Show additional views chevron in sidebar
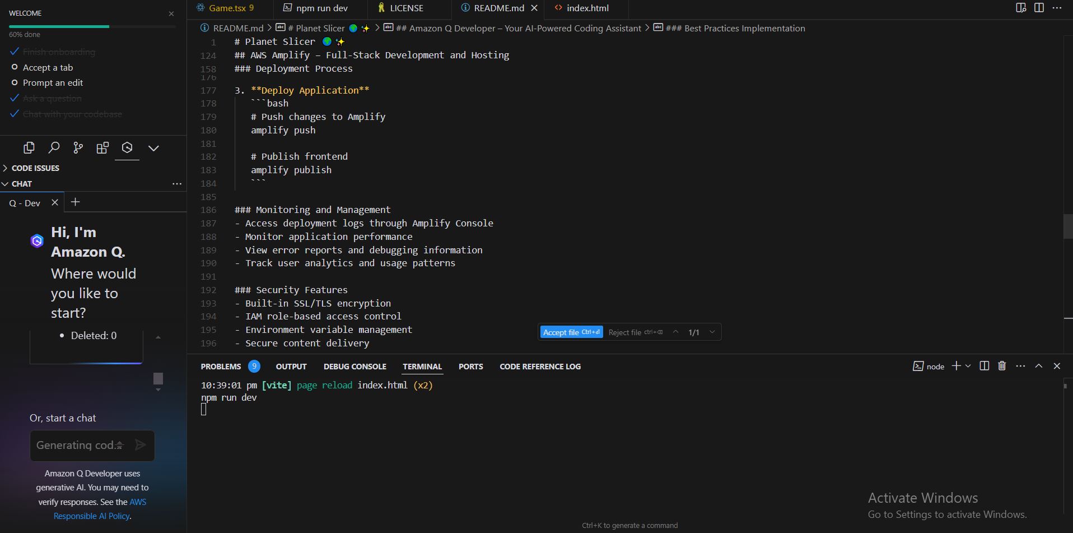The width and height of the screenshot is (1073, 533). tap(153, 148)
